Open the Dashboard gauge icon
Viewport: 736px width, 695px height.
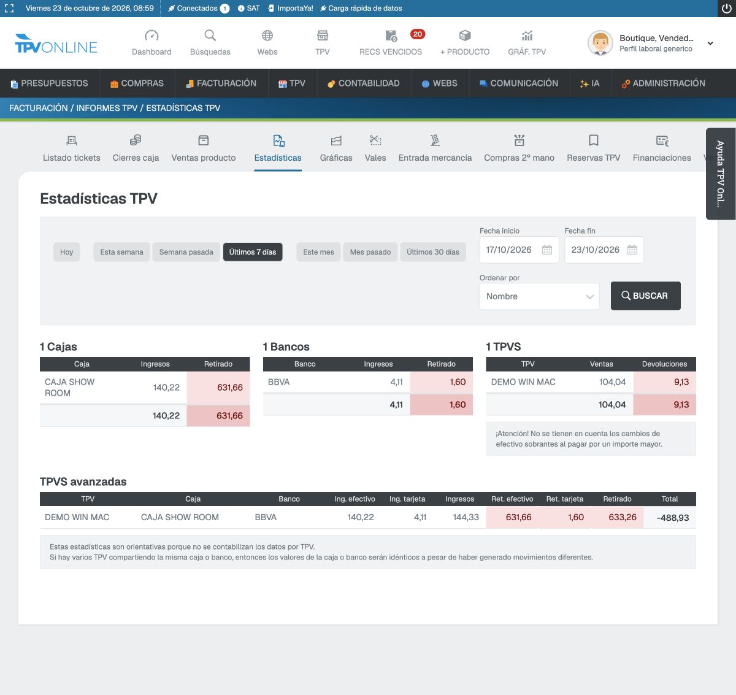click(151, 36)
